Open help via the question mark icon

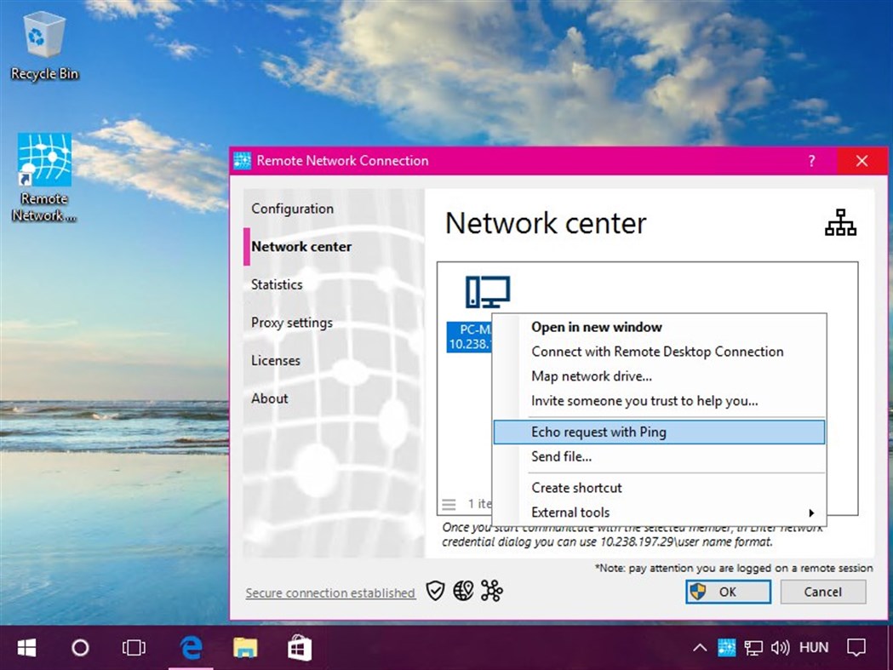pyautogui.click(x=811, y=160)
